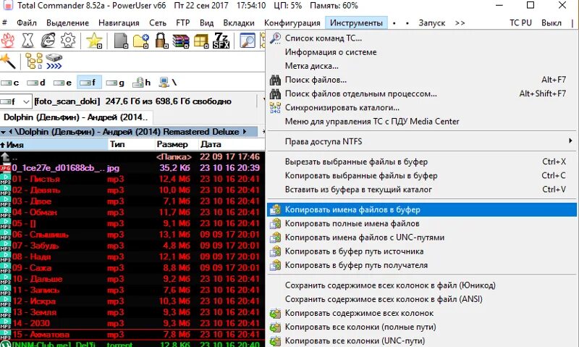
Task: Expand the Права доступа NTFS submenu
Action: (421, 141)
